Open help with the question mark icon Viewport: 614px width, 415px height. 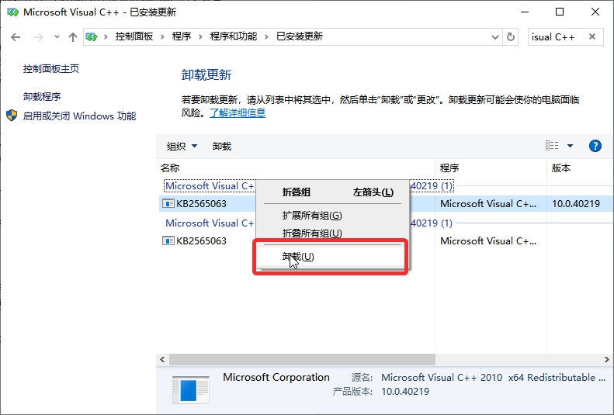click(595, 146)
